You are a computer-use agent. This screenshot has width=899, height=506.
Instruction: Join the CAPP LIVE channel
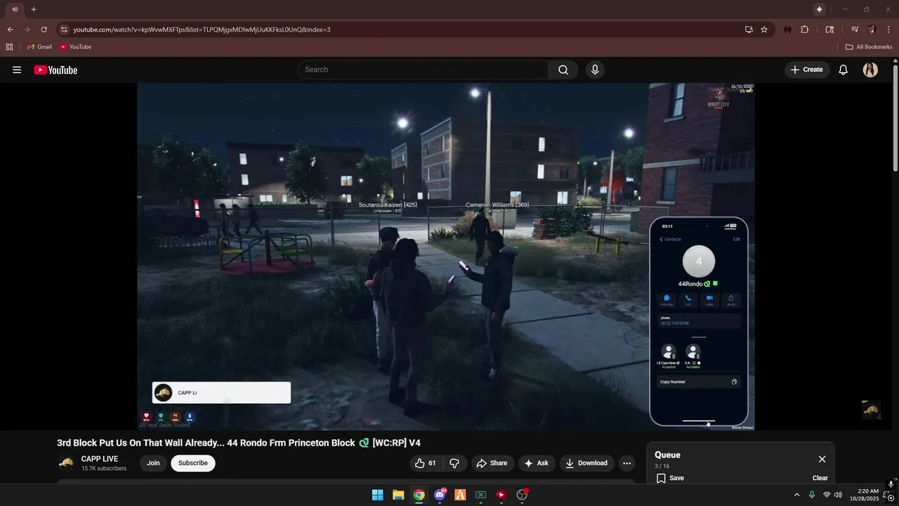(153, 463)
